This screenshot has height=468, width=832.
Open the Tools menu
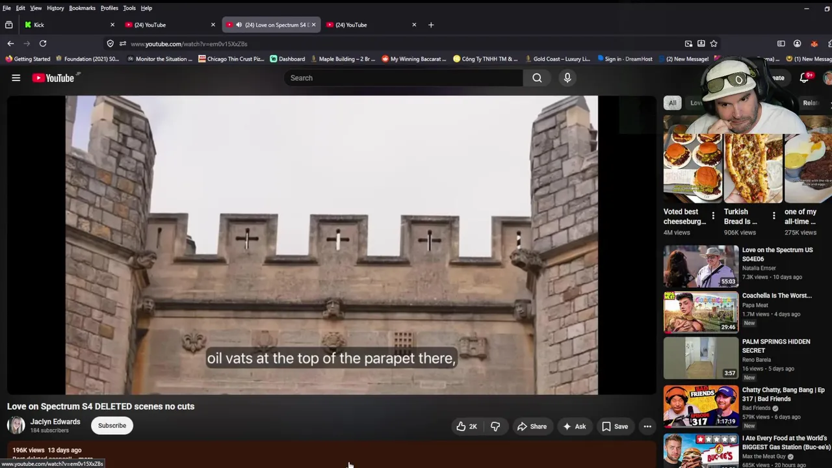pyautogui.click(x=129, y=8)
